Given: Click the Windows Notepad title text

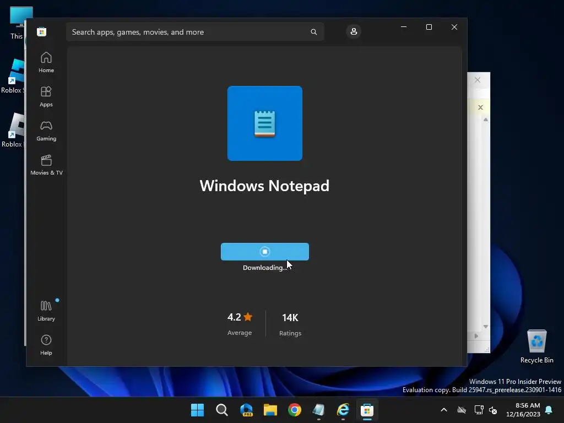Looking at the screenshot, I should click(x=264, y=186).
